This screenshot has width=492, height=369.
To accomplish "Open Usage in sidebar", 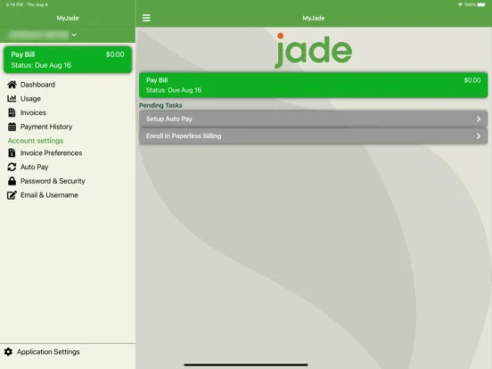I will (30, 99).
